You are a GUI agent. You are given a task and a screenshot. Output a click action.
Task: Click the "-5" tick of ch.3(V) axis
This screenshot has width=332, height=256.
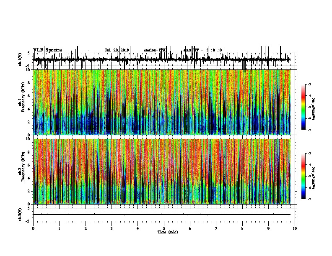28,221
